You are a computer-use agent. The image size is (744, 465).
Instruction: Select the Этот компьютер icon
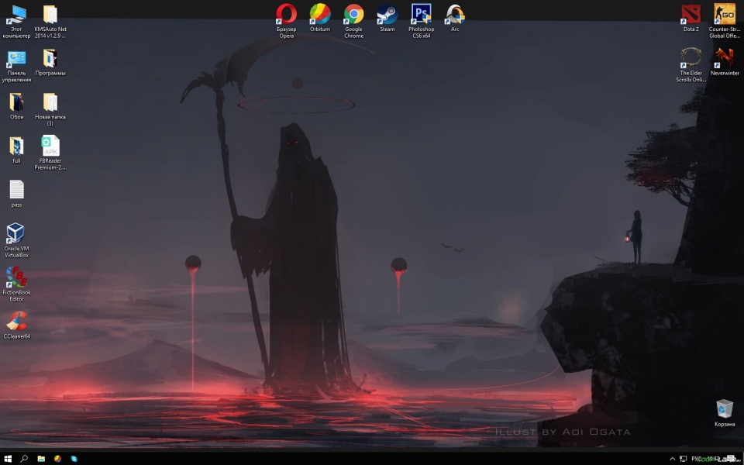click(16, 21)
